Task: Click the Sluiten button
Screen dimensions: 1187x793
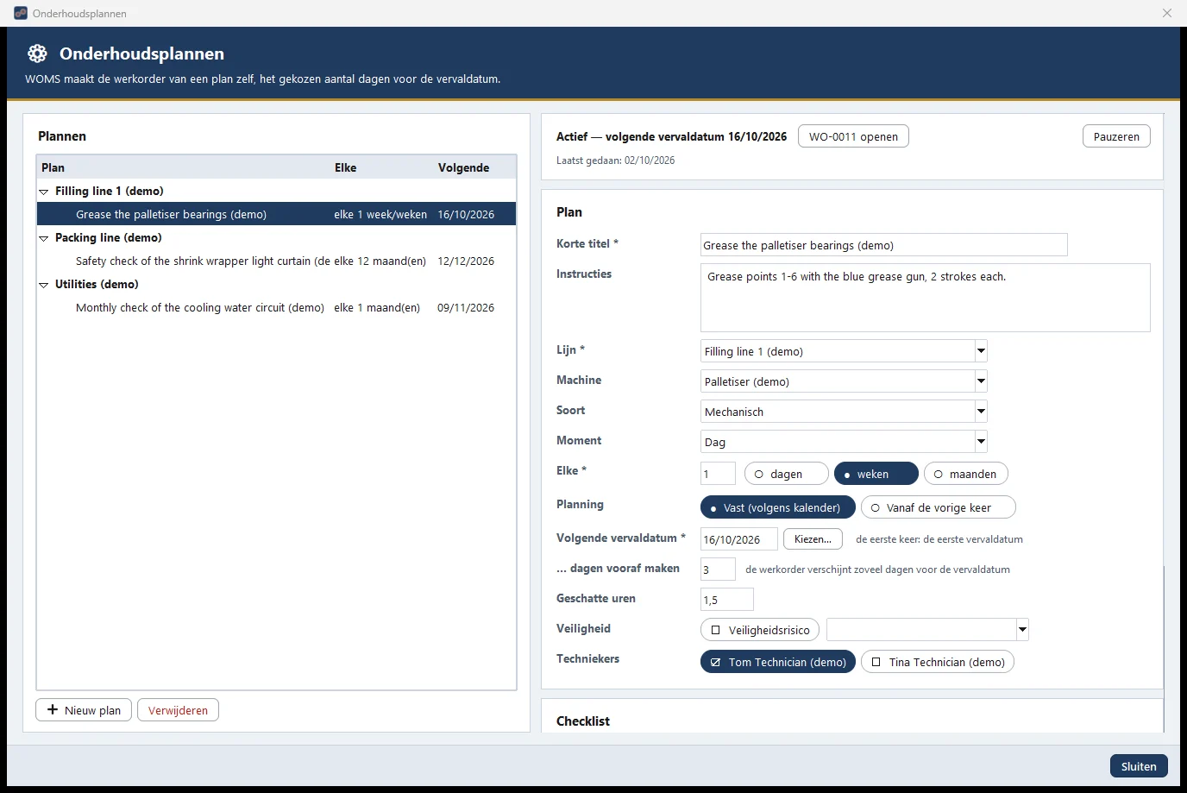Action: [1139, 766]
